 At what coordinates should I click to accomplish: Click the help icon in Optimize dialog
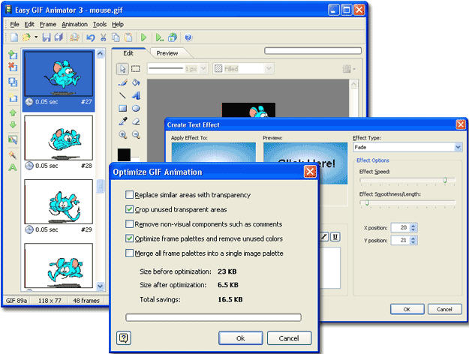point(124,338)
